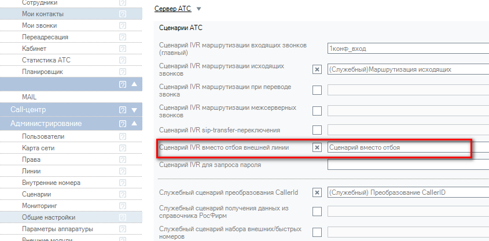
Task: Collapse the Администрирование section arrow
Action: (x=134, y=124)
